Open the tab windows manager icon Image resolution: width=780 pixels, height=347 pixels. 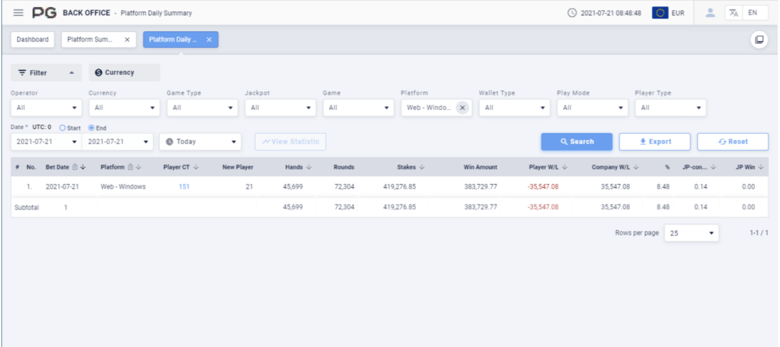point(759,40)
